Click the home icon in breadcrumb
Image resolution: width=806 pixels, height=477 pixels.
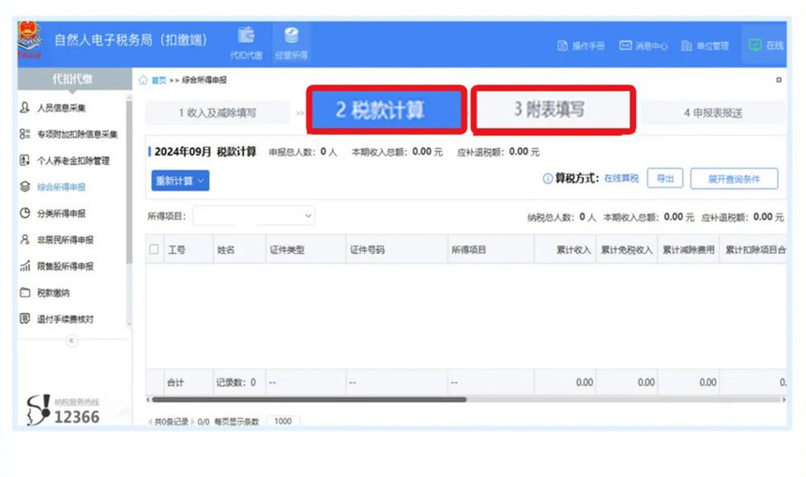coord(143,80)
